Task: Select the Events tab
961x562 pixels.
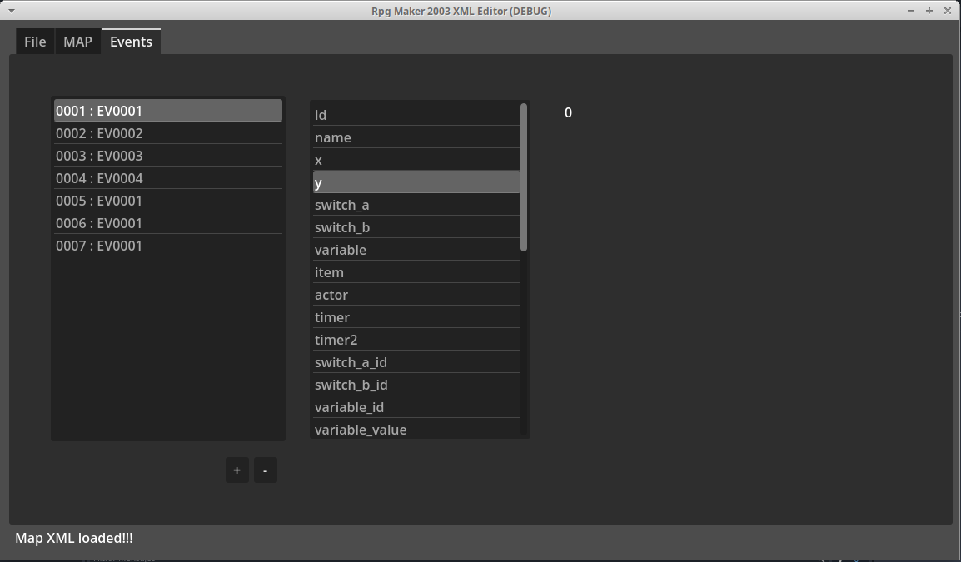Action: (x=131, y=42)
